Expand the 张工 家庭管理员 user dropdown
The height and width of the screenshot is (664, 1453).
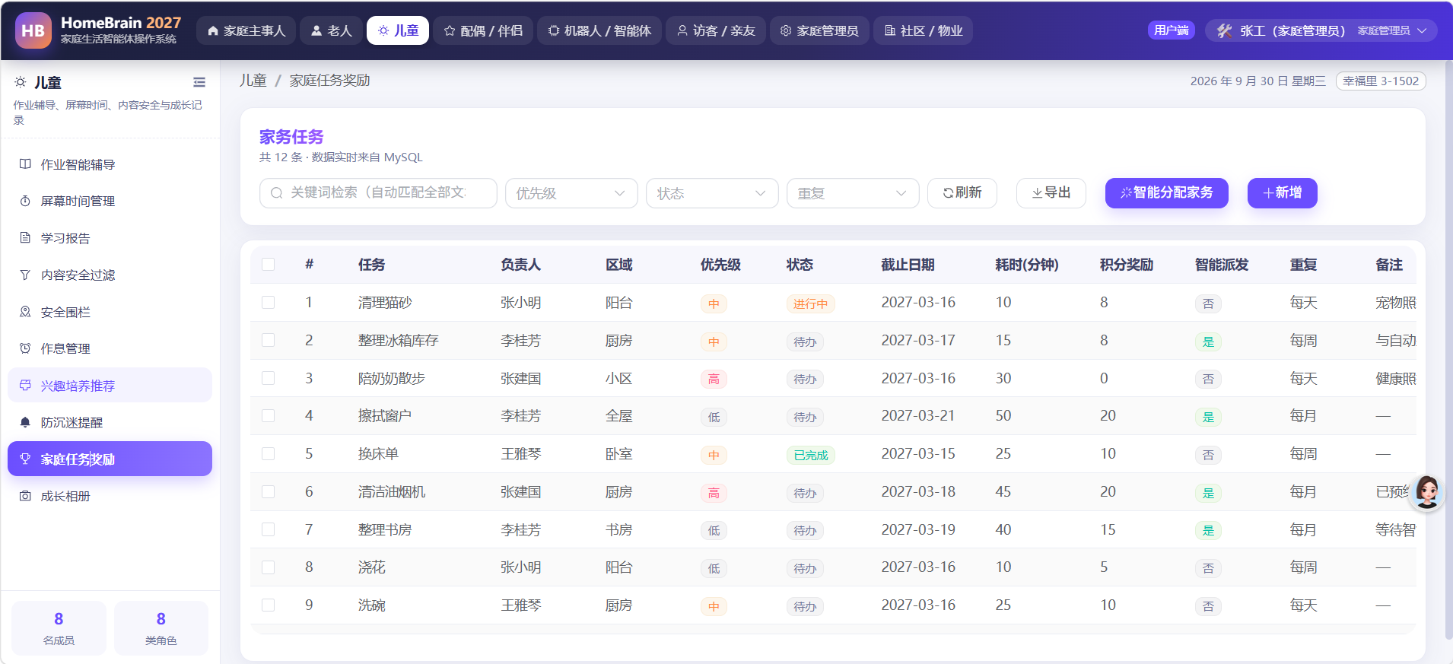click(x=1321, y=30)
